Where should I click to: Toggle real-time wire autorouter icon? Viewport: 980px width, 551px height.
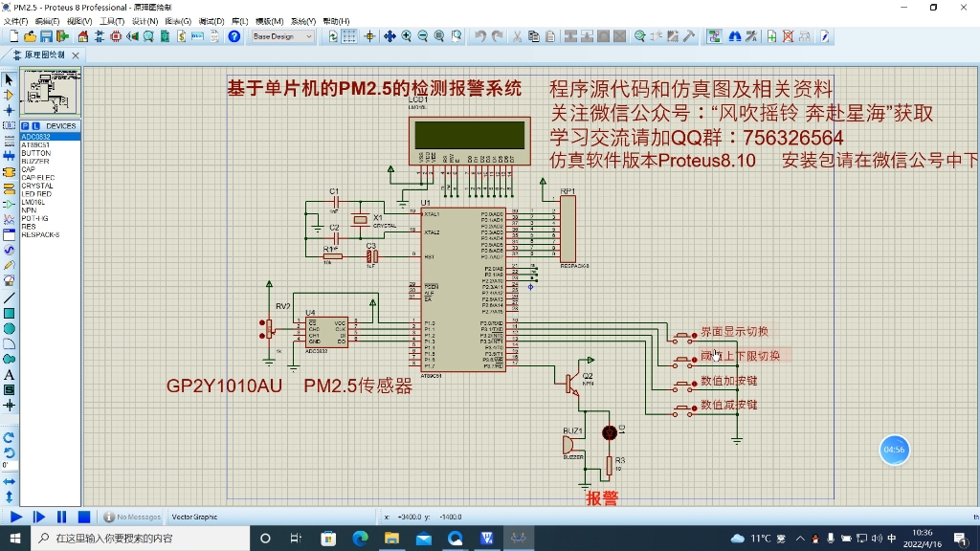pos(713,36)
